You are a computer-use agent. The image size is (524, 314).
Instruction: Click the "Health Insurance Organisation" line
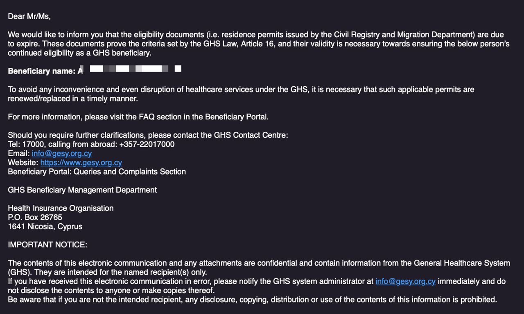click(x=61, y=208)
